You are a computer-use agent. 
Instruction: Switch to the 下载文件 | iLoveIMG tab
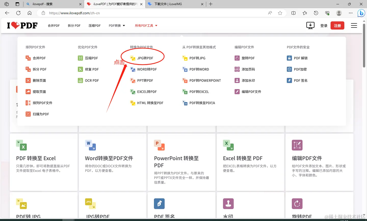[176, 4]
